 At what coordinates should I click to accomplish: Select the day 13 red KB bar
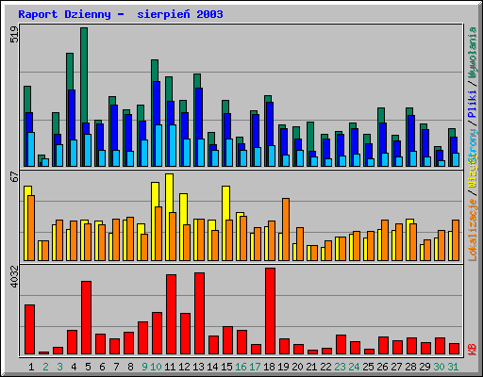coord(199,314)
